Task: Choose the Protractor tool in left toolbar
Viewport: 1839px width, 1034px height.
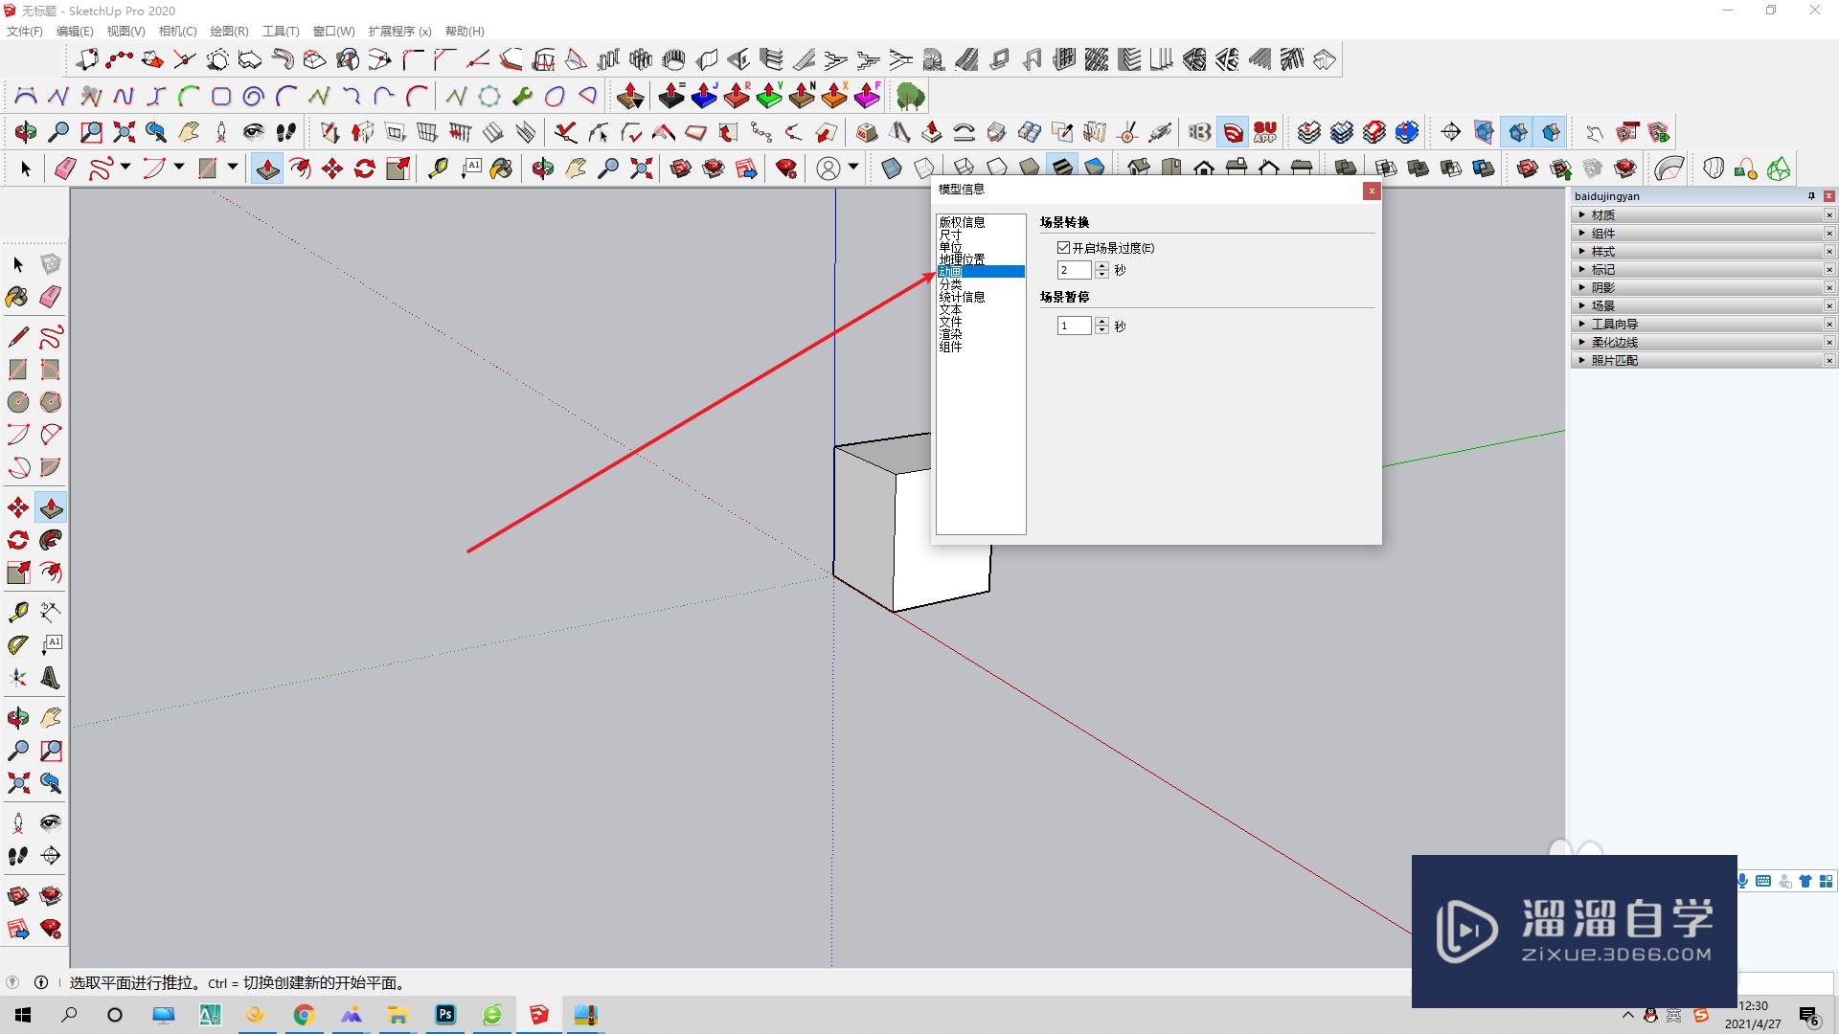Action: [18, 645]
